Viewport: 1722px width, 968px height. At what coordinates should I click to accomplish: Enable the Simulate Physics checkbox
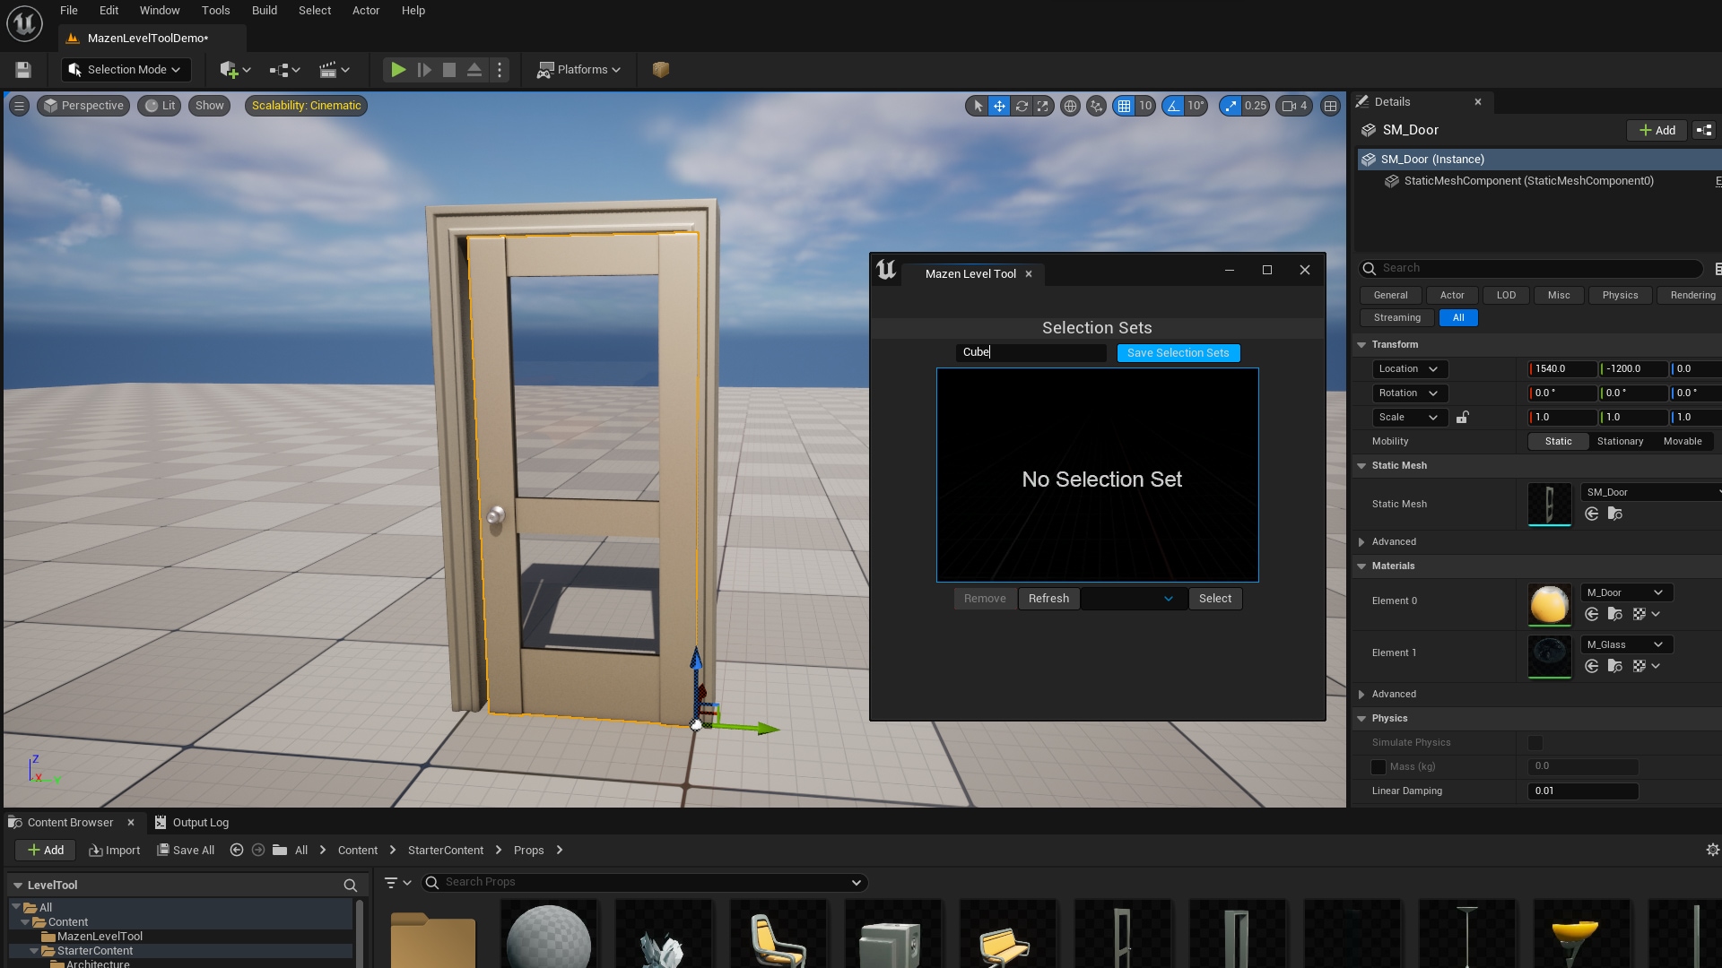[1535, 743]
